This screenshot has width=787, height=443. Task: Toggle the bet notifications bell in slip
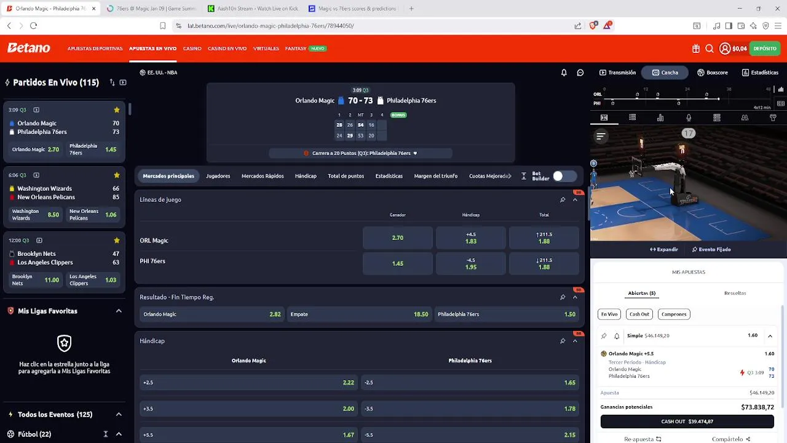click(617, 336)
